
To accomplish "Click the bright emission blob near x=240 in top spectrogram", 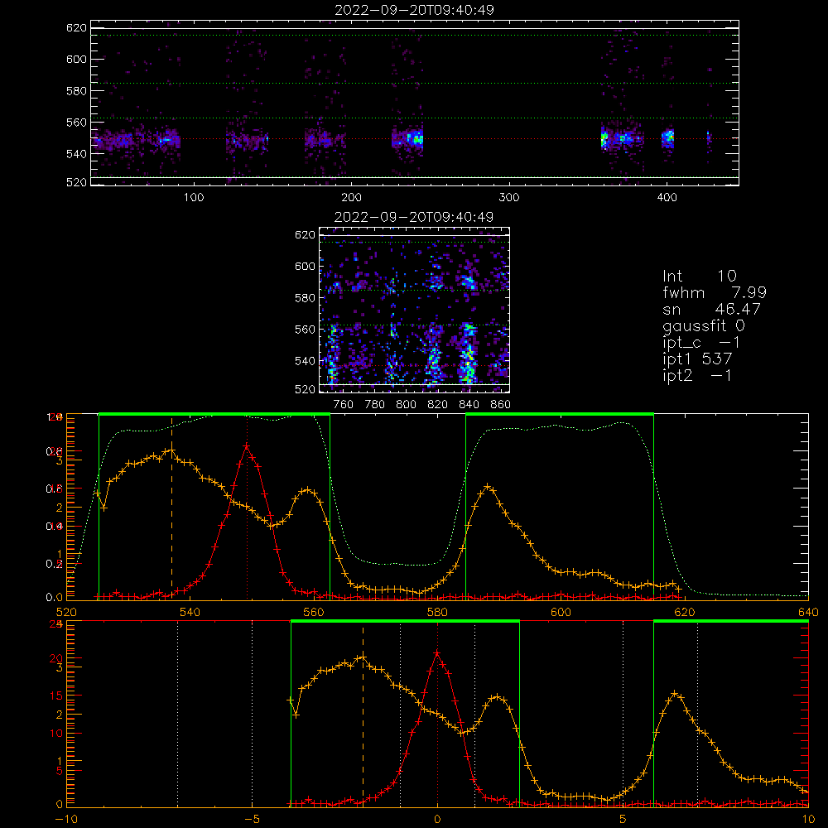I will 414,139.
